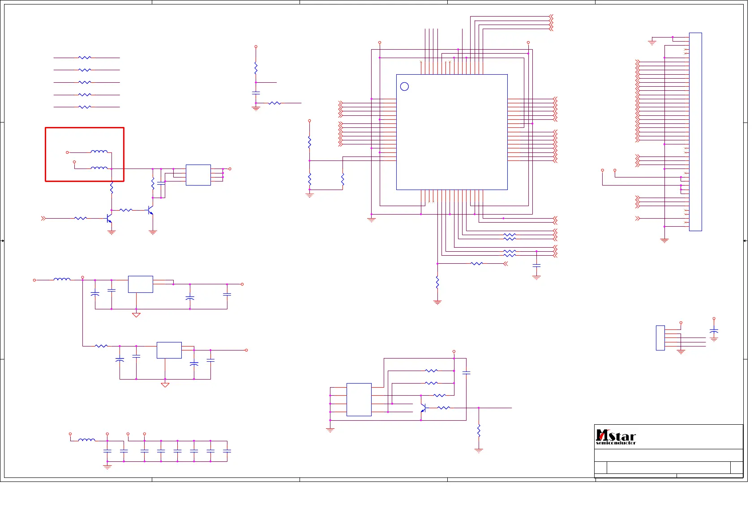The height and width of the screenshot is (532, 754).
Task: Click ground symbol at top of right connector
Action: (x=652, y=43)
